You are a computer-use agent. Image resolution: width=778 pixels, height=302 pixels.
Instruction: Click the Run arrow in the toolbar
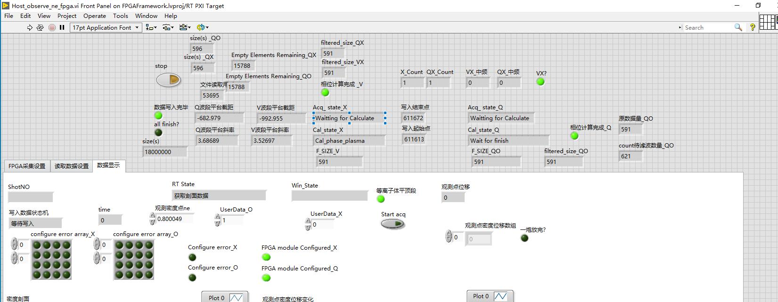pos(30,28)
